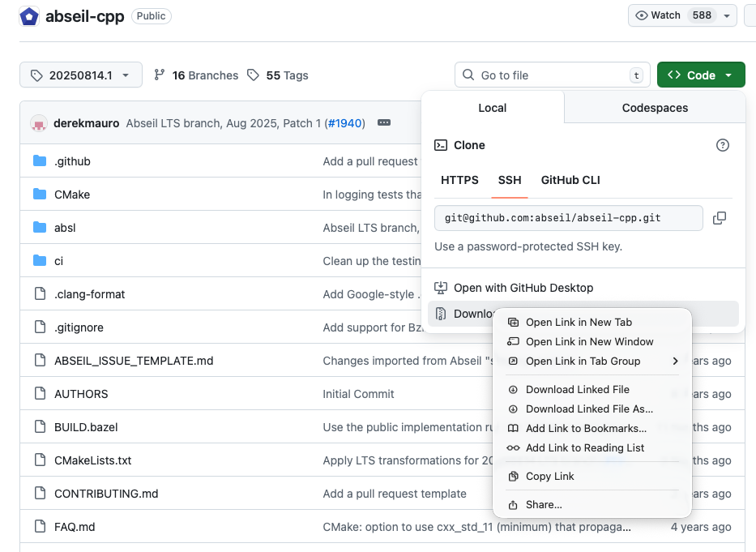
Task: Toggle the green Code dropdown button
Action: point(701,75)
